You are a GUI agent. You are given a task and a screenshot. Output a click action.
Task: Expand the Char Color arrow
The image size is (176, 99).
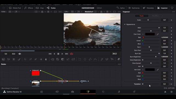click(x=143, y=34)
